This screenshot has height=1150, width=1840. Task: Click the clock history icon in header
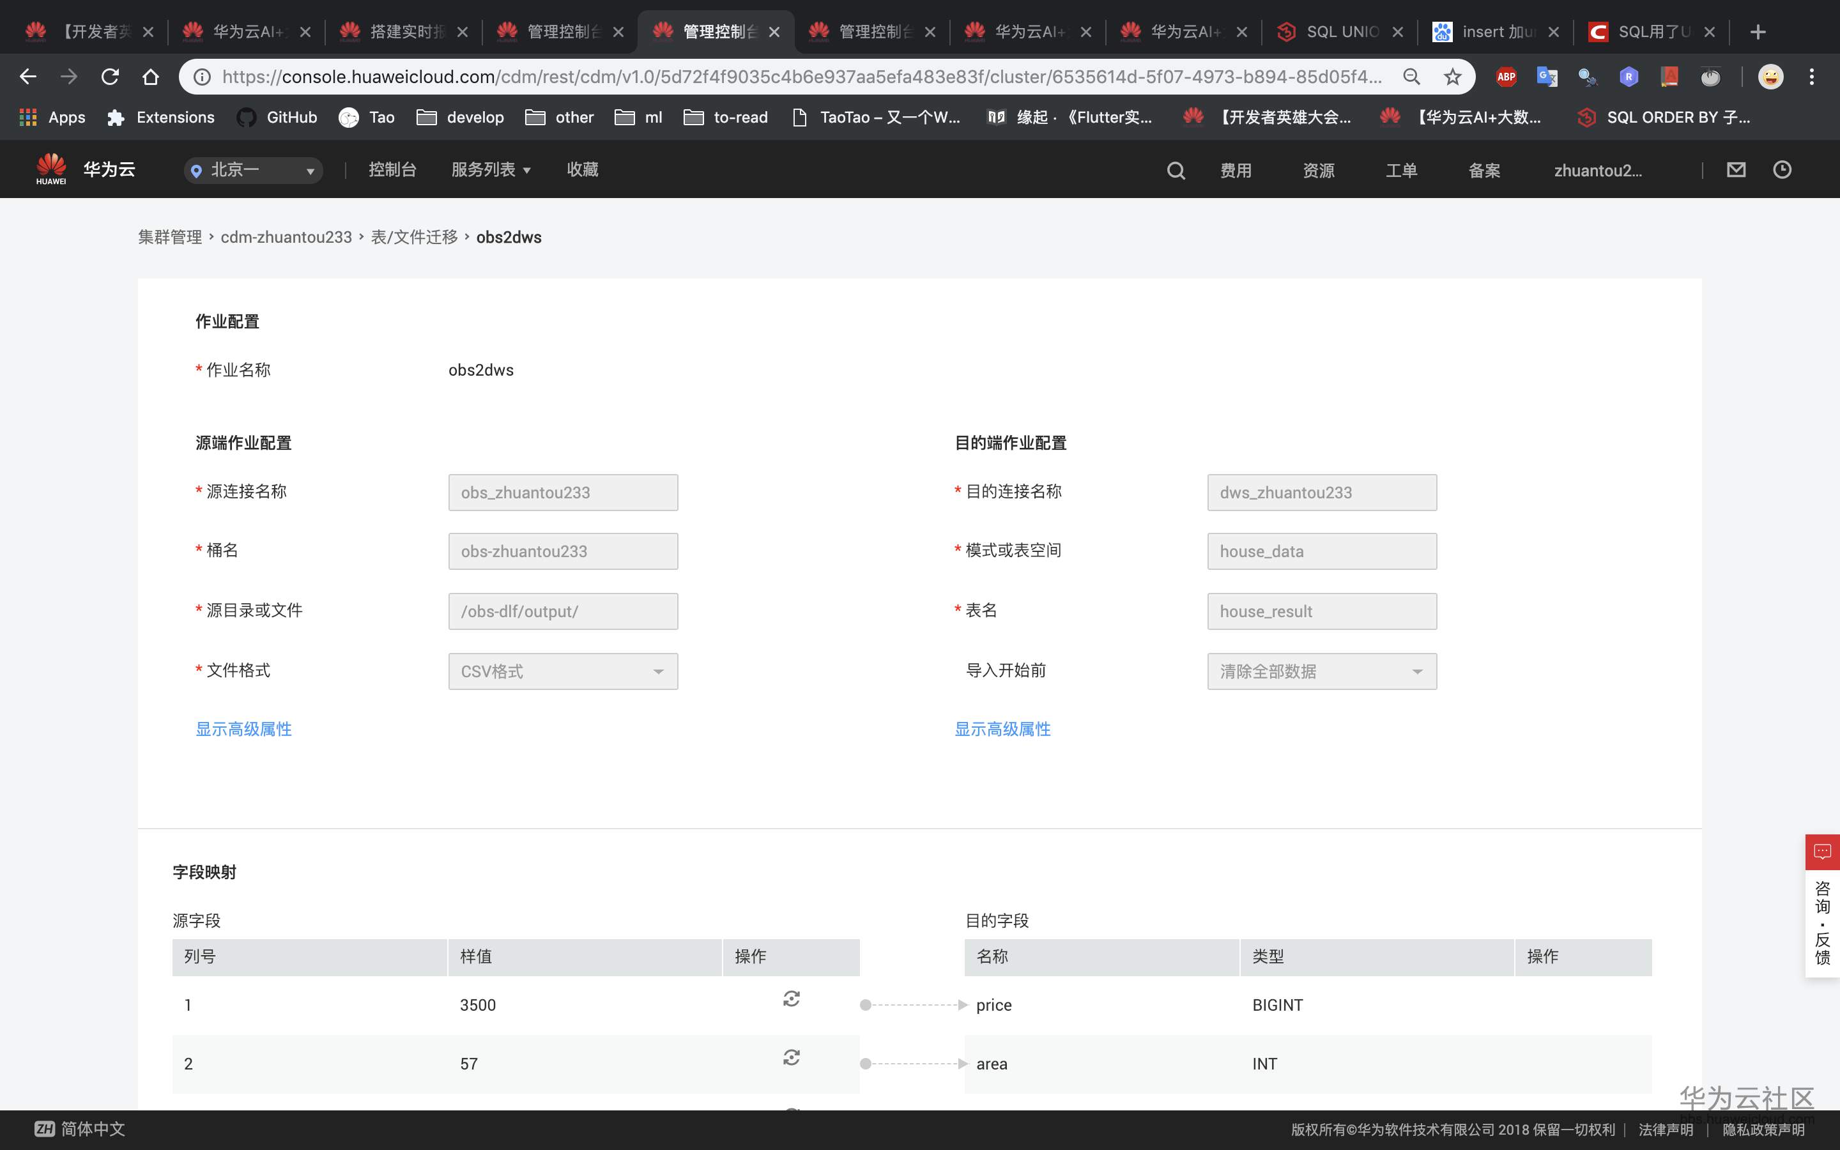point(1782,169)
